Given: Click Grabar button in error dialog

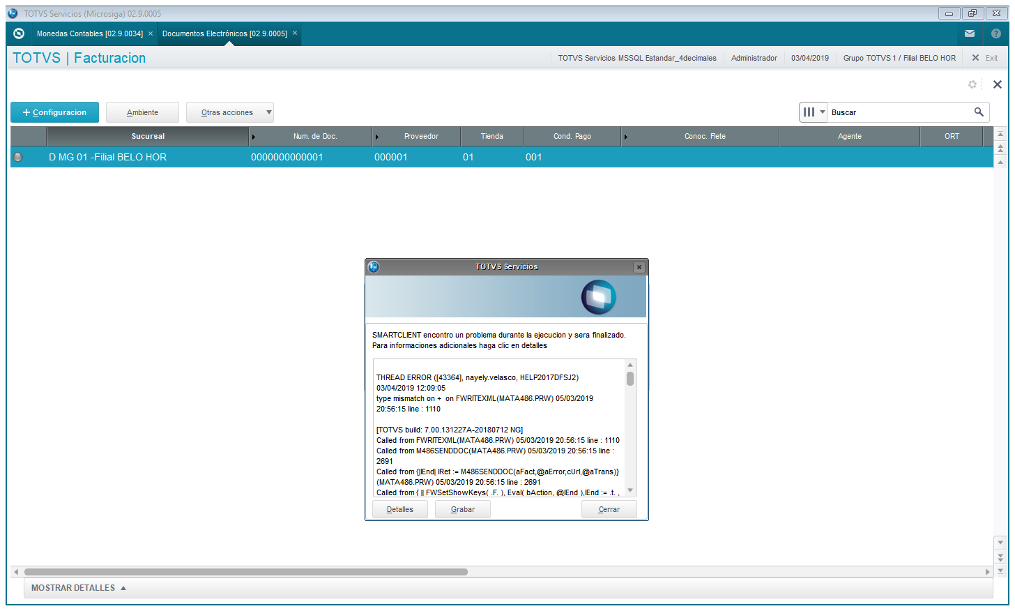Looking at the screenshot, I should (x=463, y=509).
